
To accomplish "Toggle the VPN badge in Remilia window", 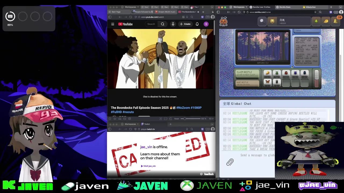I will coord(336,12).
